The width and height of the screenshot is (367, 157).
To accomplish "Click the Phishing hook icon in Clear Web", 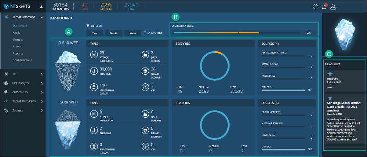I will (93, 70).
